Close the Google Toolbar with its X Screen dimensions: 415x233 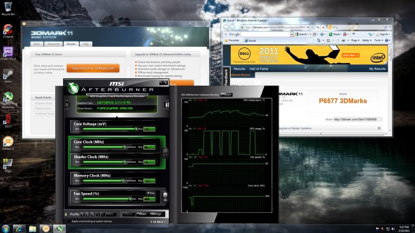pos(225,34)
